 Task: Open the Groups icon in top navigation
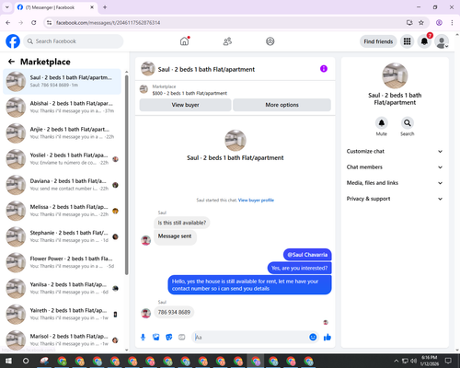pos(270,41)
